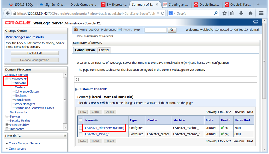Open Machines in Domain Structure
The image size is (269, 154).
21,95
